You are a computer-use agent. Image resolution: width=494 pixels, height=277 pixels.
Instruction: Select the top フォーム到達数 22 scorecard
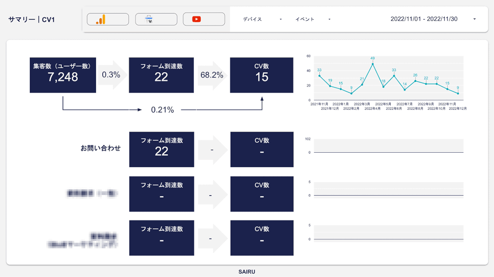point(161,75)
